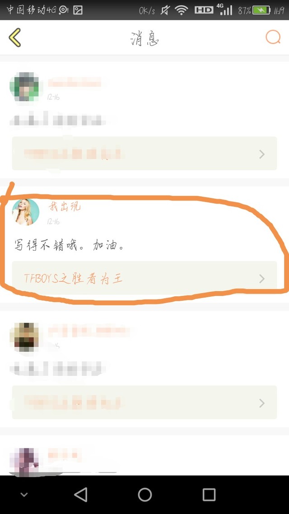
Task: Tap the blurred username of first message
Action: tap(75, 82)
